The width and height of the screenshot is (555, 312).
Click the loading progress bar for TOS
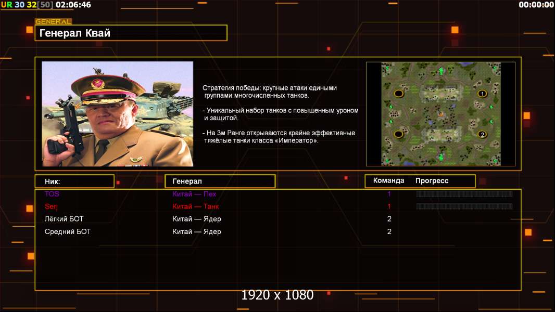coord(464,194)
